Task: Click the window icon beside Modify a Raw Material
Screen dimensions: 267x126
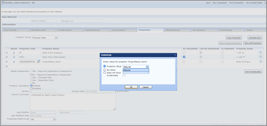Action: [3, 3]
